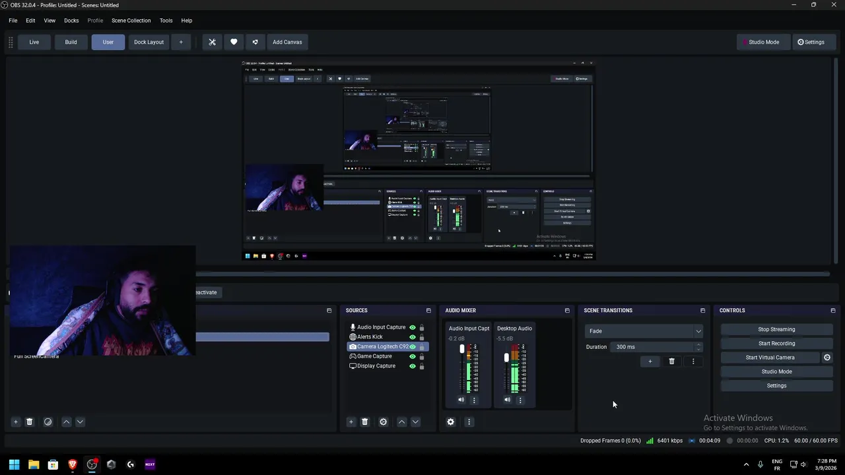Screen dimensions: 845x475
Task: Open the Edit menu
Action: 30,20
